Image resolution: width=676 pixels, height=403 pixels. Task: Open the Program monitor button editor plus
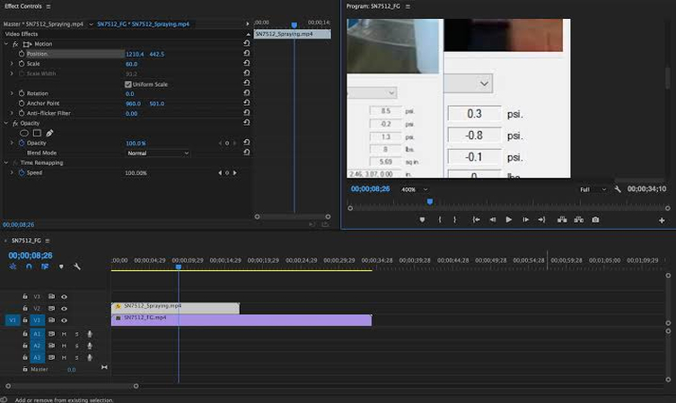coord(662,221)
